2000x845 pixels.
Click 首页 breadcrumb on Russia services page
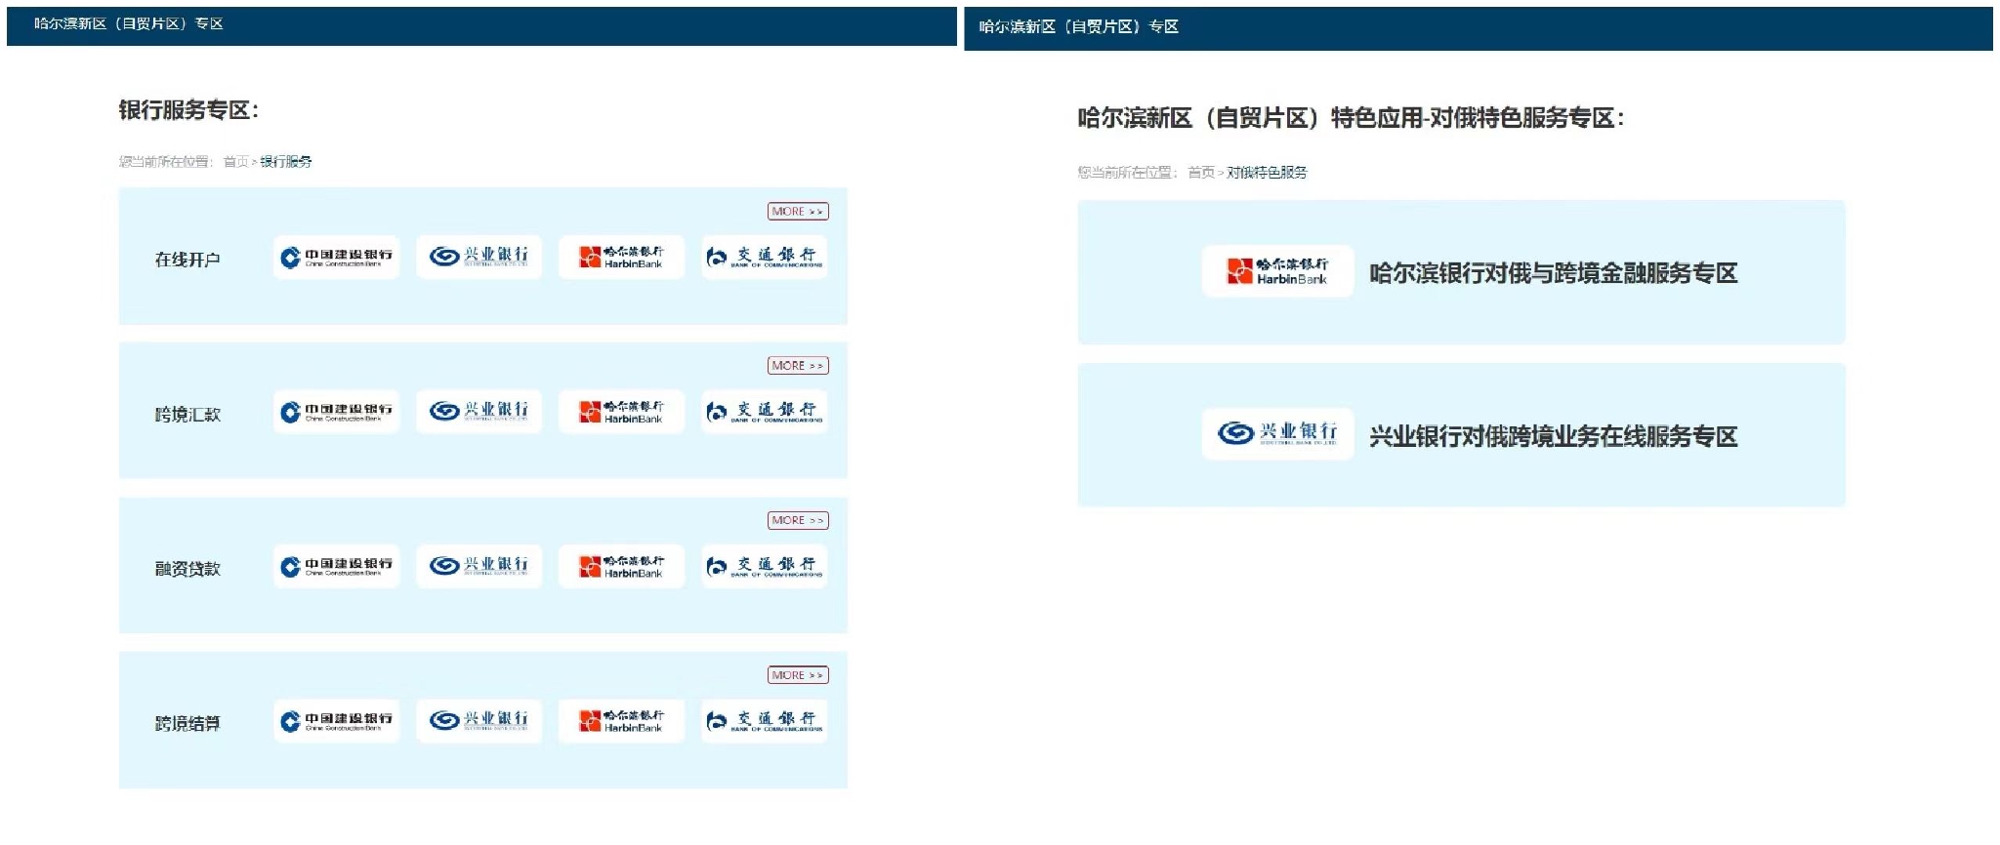pos(1201,173)
